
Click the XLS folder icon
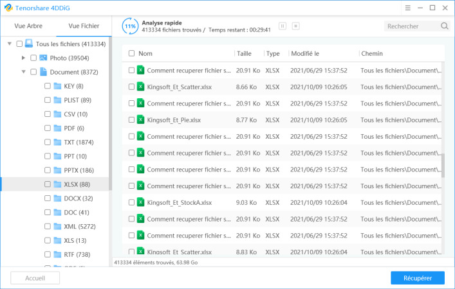[57, 240]
